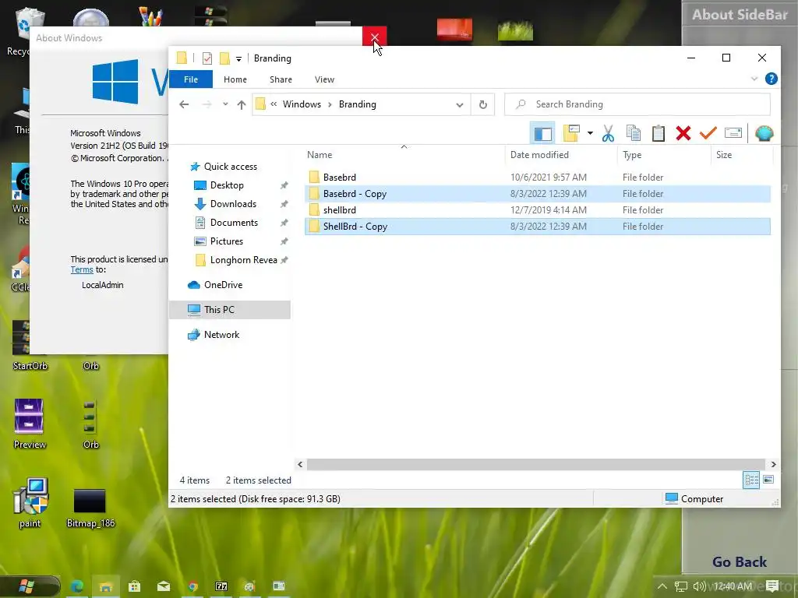
Task: Click the properties icon in the quick access toolbar
Action: coord(207,58)
